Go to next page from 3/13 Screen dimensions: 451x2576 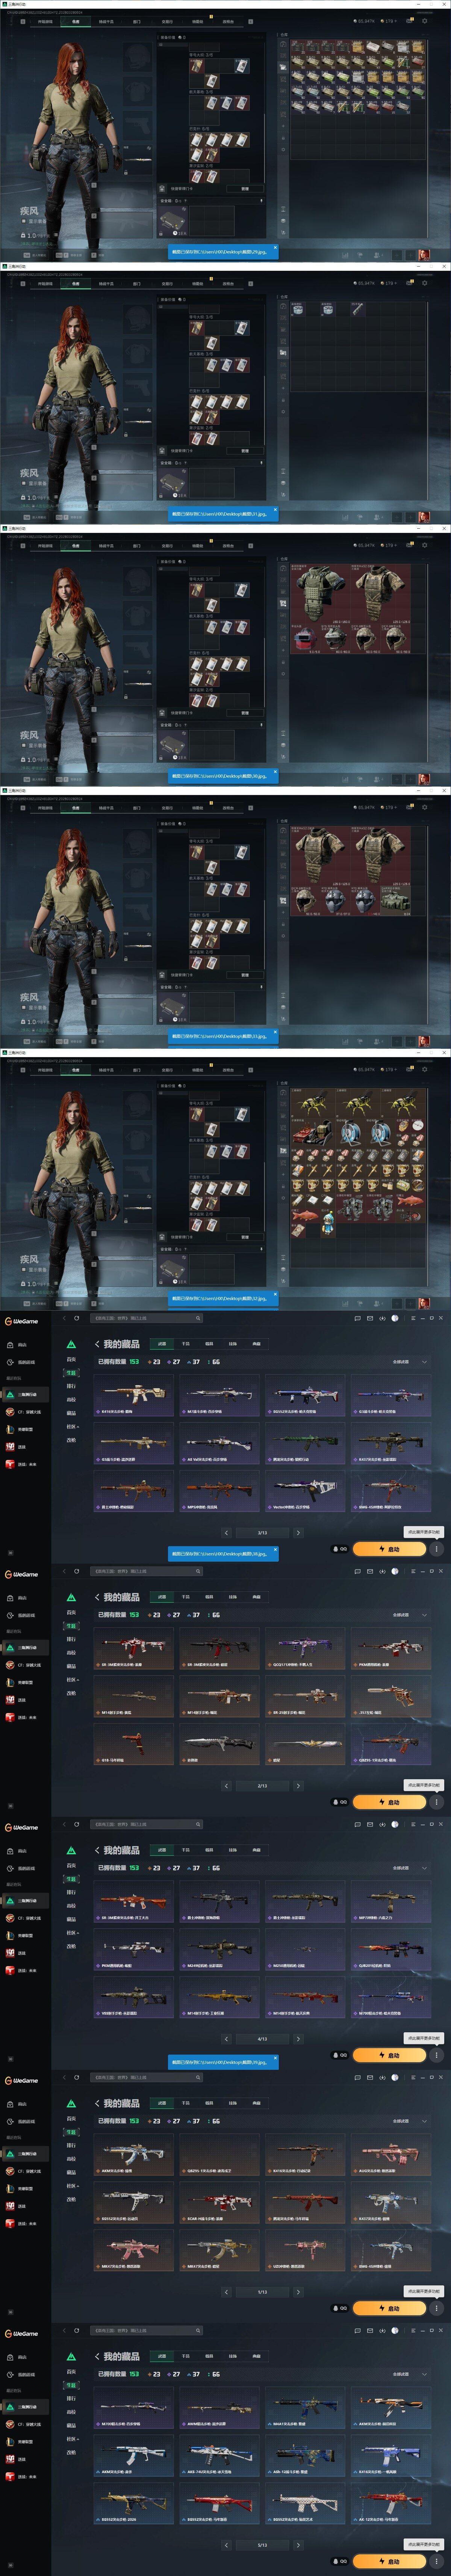(298, 1532)
